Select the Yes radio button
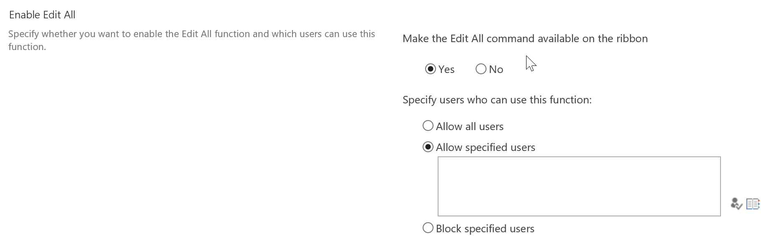The width and height of the screenshot is (761, 236). point(431,69)
